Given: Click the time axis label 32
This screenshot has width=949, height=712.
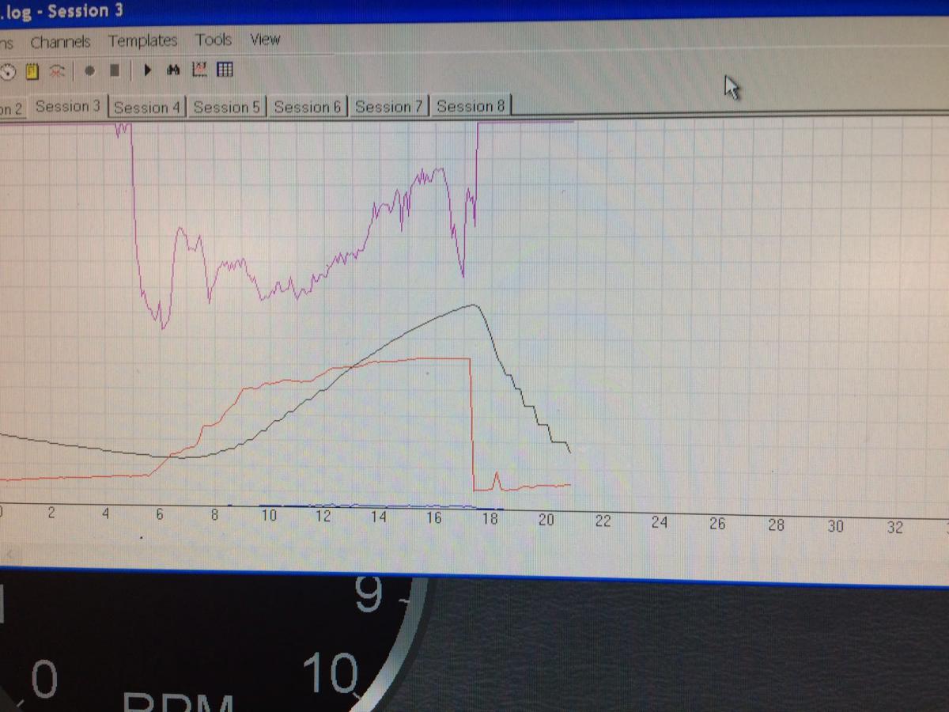Looking at the screenshot, I should (894, 527).
